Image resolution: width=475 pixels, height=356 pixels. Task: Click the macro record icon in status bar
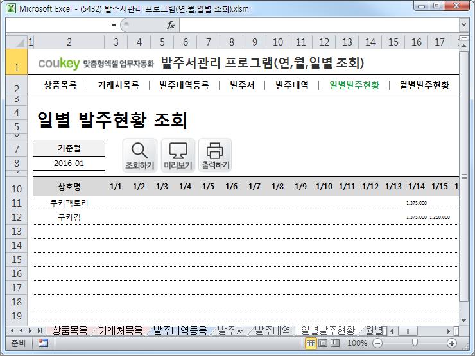click(x=43, y=343)
